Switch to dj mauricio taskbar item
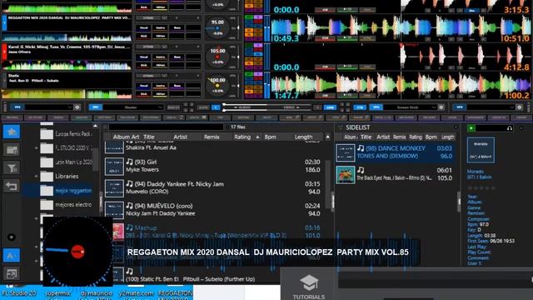This screenshot has width=533, height=300. tap(97, 293)
